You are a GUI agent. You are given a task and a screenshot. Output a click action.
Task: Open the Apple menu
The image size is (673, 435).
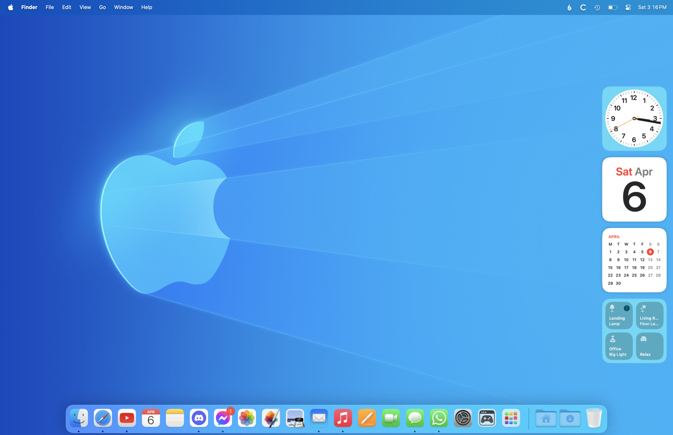[11, 7]
